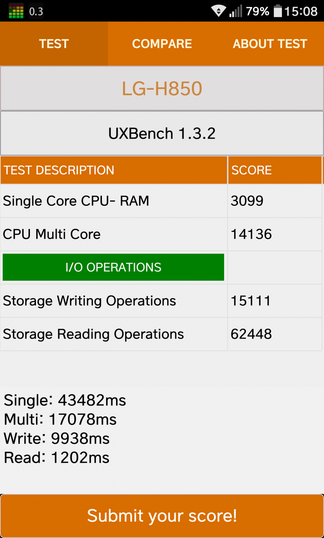Tap the battery icon in status bar
Image resolution: width=324 pixels, height=538 pixels.
[278, 11]
